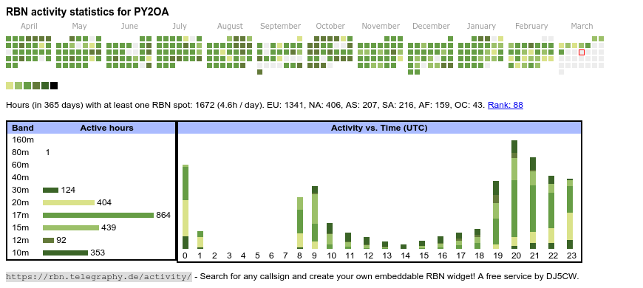Click the value 439 beside the 15m bar

tap(109, 227)
